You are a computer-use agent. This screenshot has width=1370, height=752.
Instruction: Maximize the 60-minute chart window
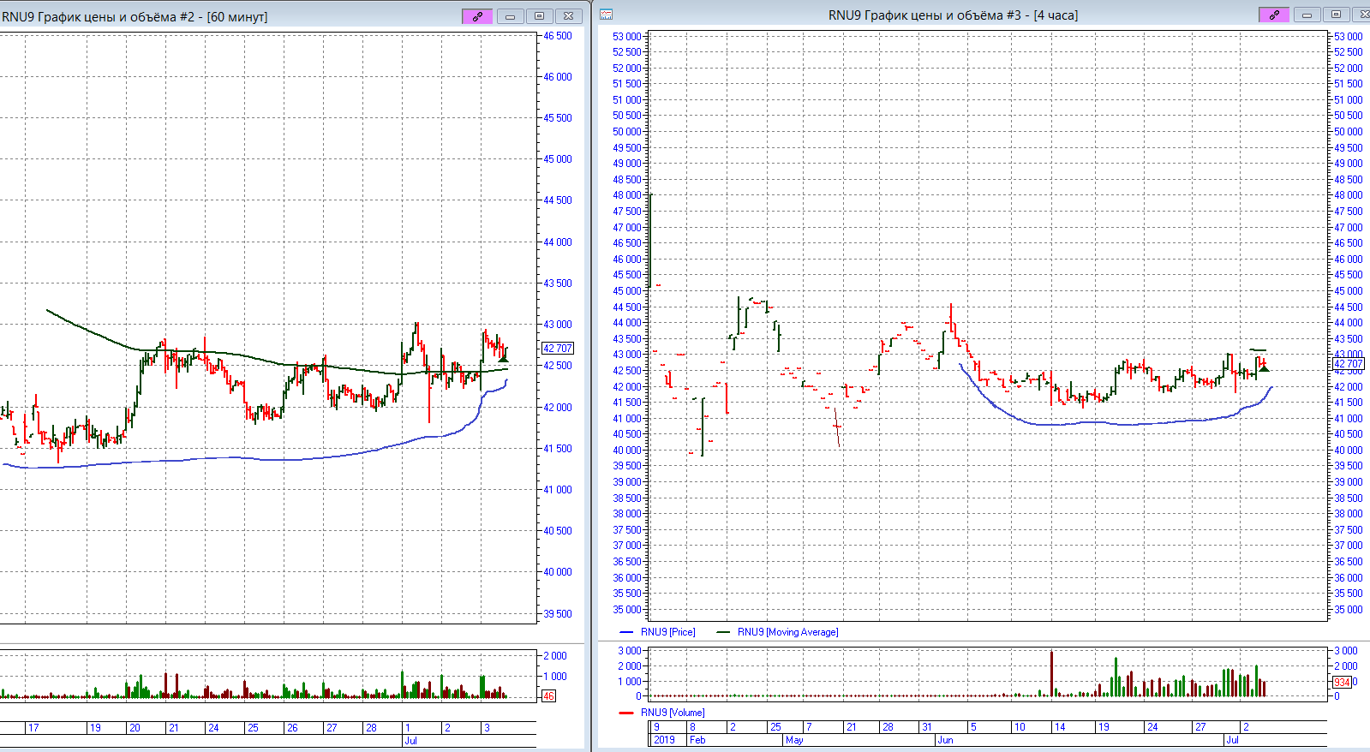pos(539,16)
